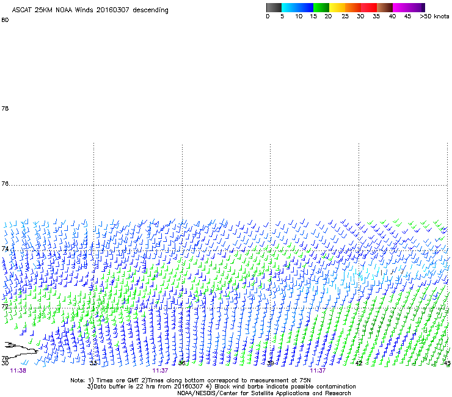Click the '20' label under the color scale

(328, 16)
